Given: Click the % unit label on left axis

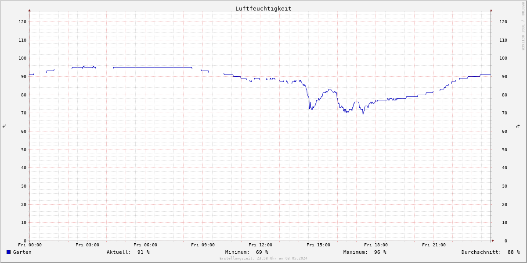Looking at the screenshot, I should point(4,126).
